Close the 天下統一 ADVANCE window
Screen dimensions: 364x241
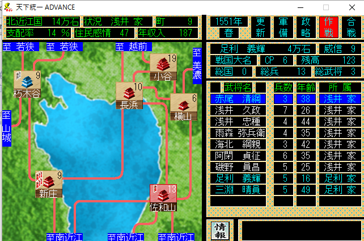352,7
